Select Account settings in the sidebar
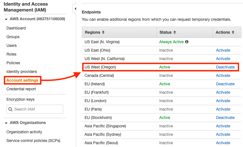The height and width of the screenshot is (147, 243). [22, 80]
